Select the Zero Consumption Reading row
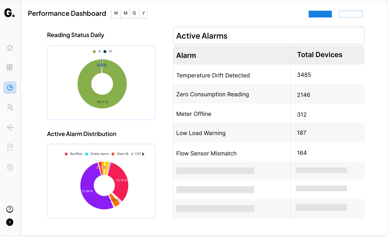 point(269,94)
